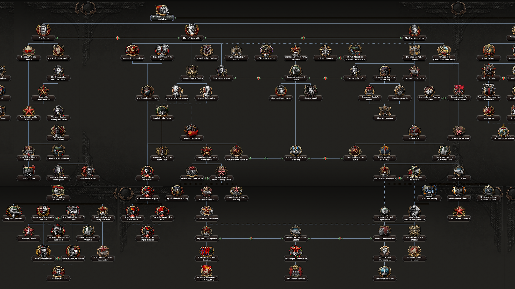Click the Back to the NEP label
515x289 pixels.
click(459, 178)
